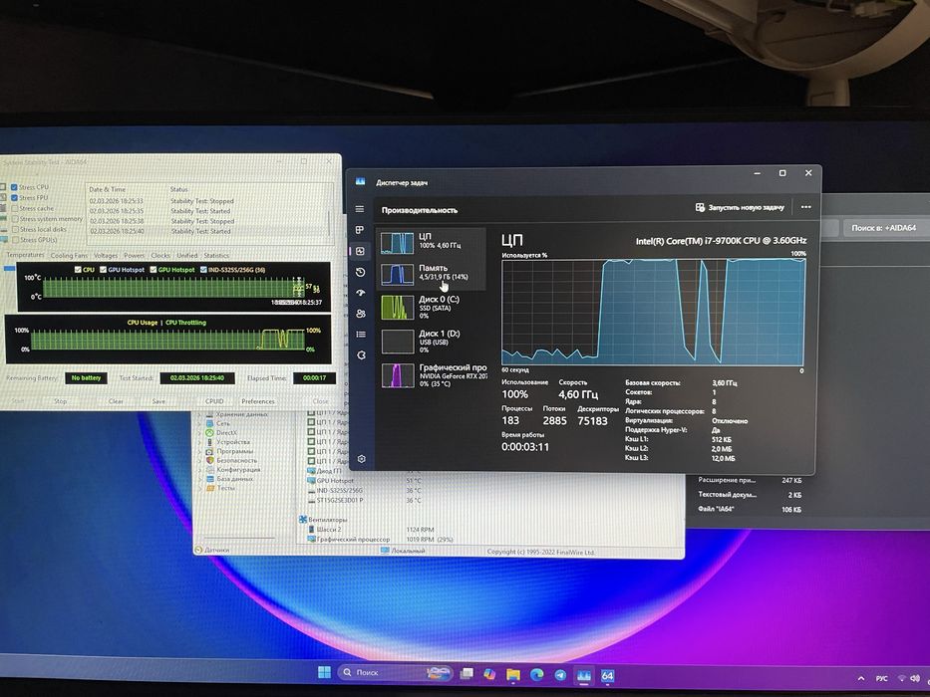Image resolution: width=930 pixels, height=697 pixels.
Task: Open File Explorer from taskbar
Action: 513,674
